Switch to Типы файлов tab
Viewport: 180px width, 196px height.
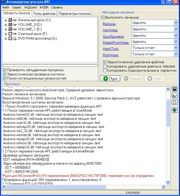[x=44, y=14]
